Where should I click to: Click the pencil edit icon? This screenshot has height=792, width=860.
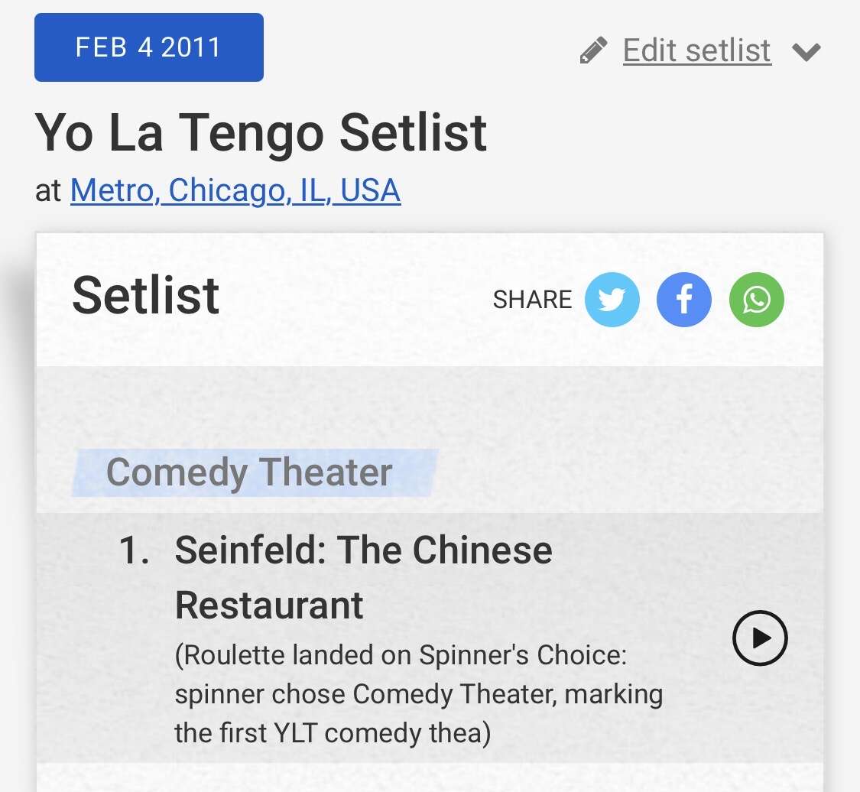[x=593, y=50]
